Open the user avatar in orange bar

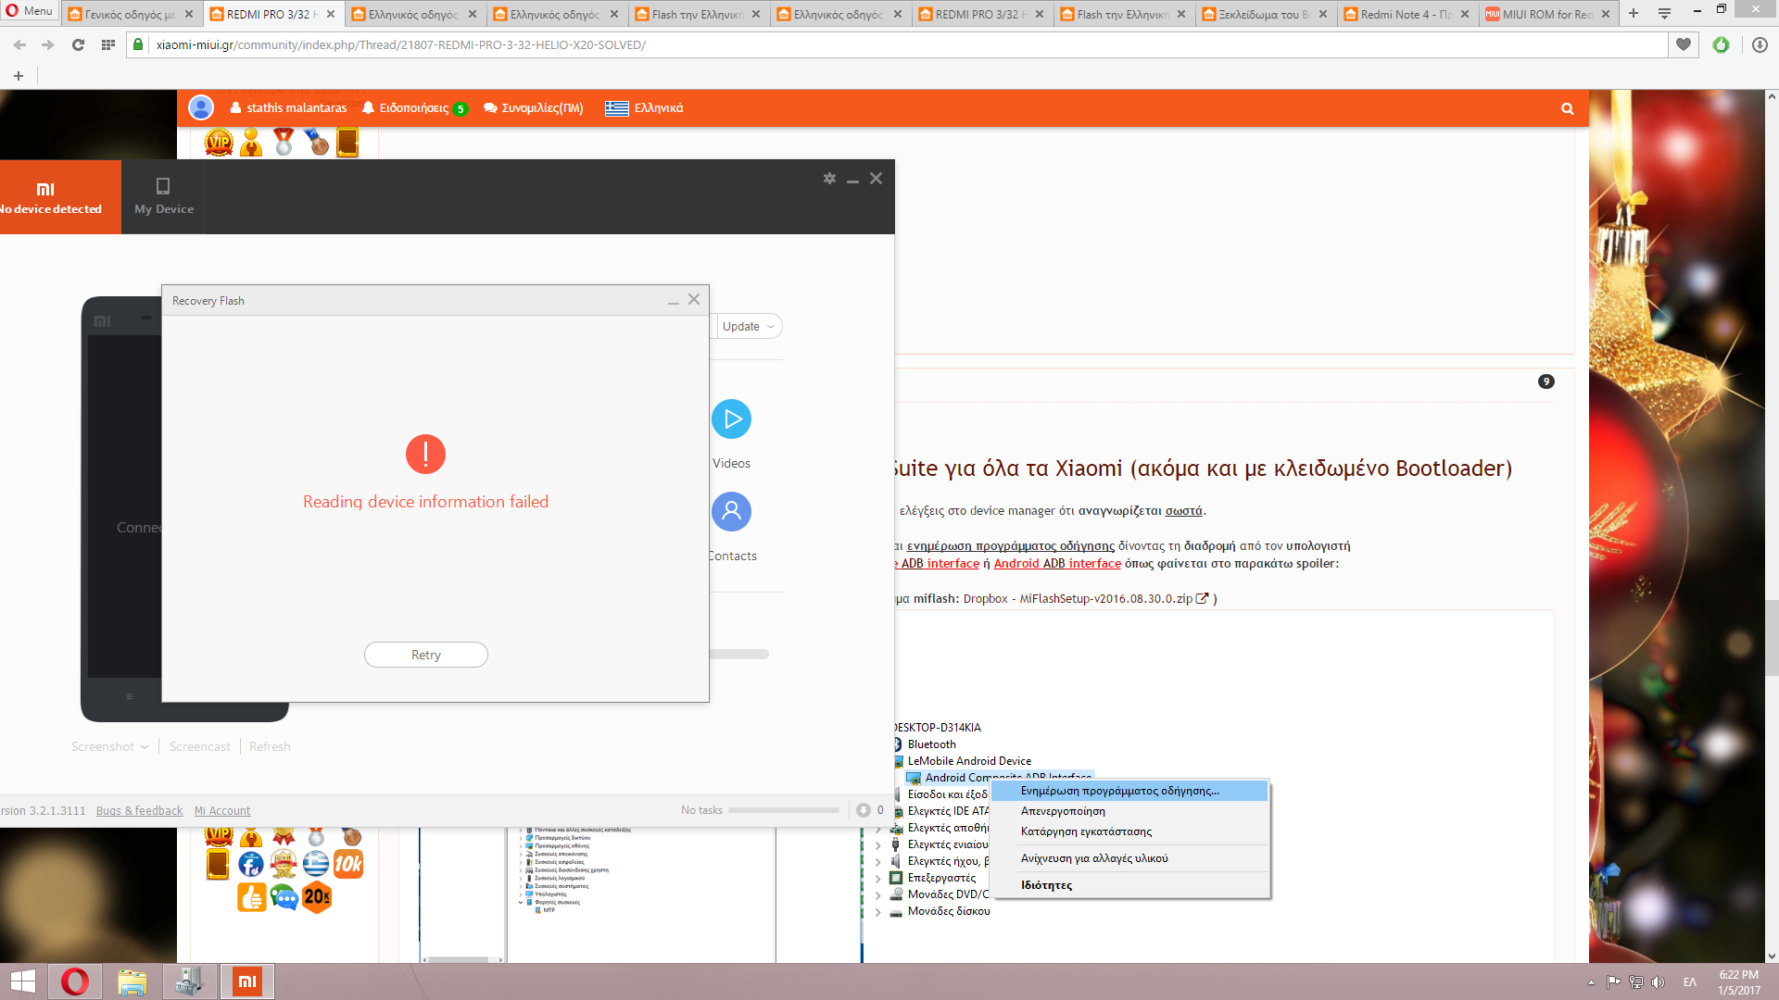tap(201, 108)
